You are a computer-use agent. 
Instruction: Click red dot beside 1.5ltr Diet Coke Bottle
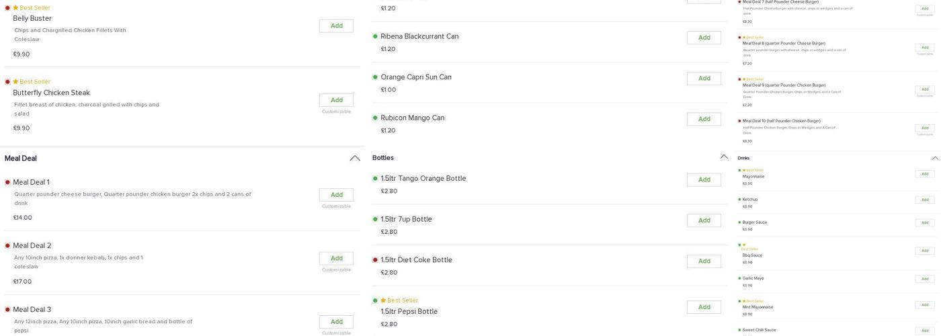pos(375,260)
